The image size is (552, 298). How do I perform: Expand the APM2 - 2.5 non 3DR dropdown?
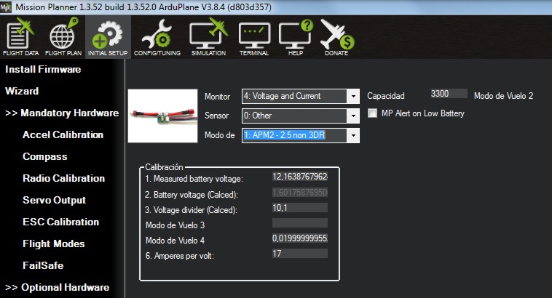pyautogui.click(x=353, y=135)
